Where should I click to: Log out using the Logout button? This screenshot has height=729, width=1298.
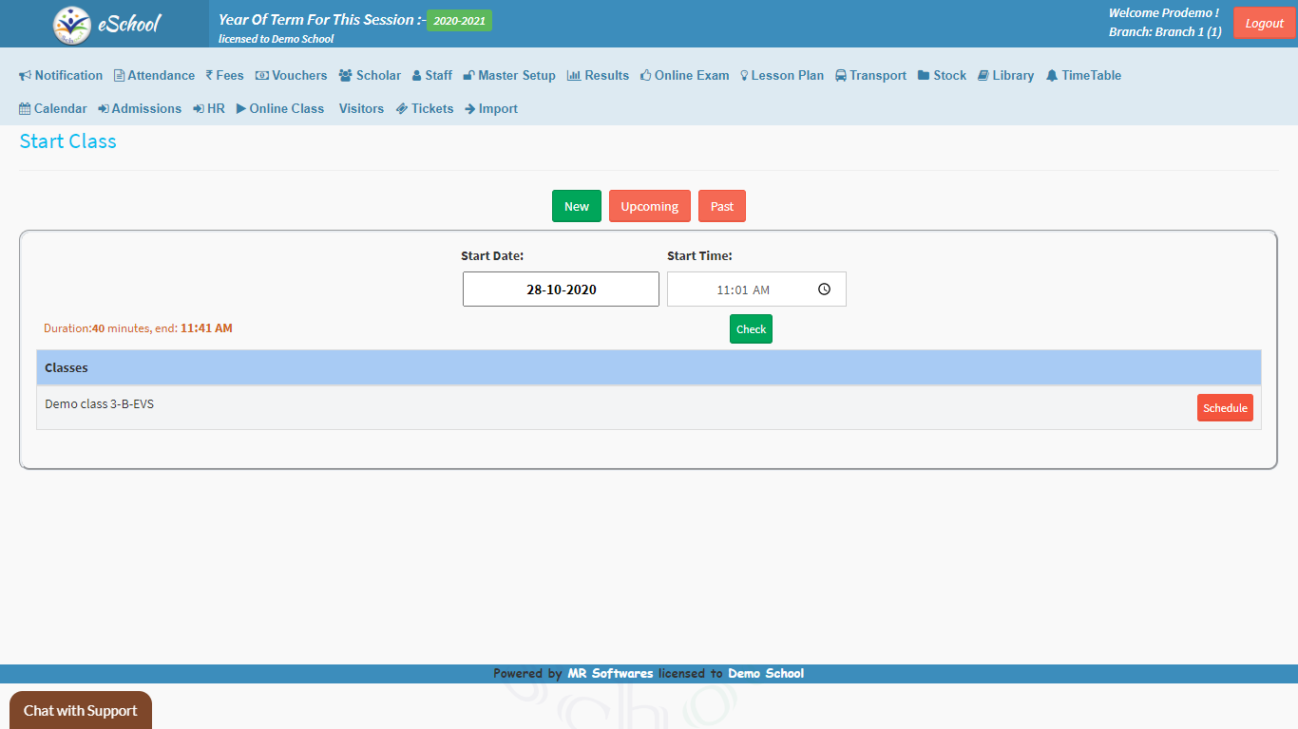(x=1264, y=24)
